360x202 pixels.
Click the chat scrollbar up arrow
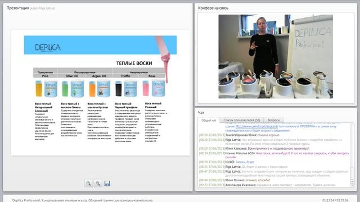[352, 181]
